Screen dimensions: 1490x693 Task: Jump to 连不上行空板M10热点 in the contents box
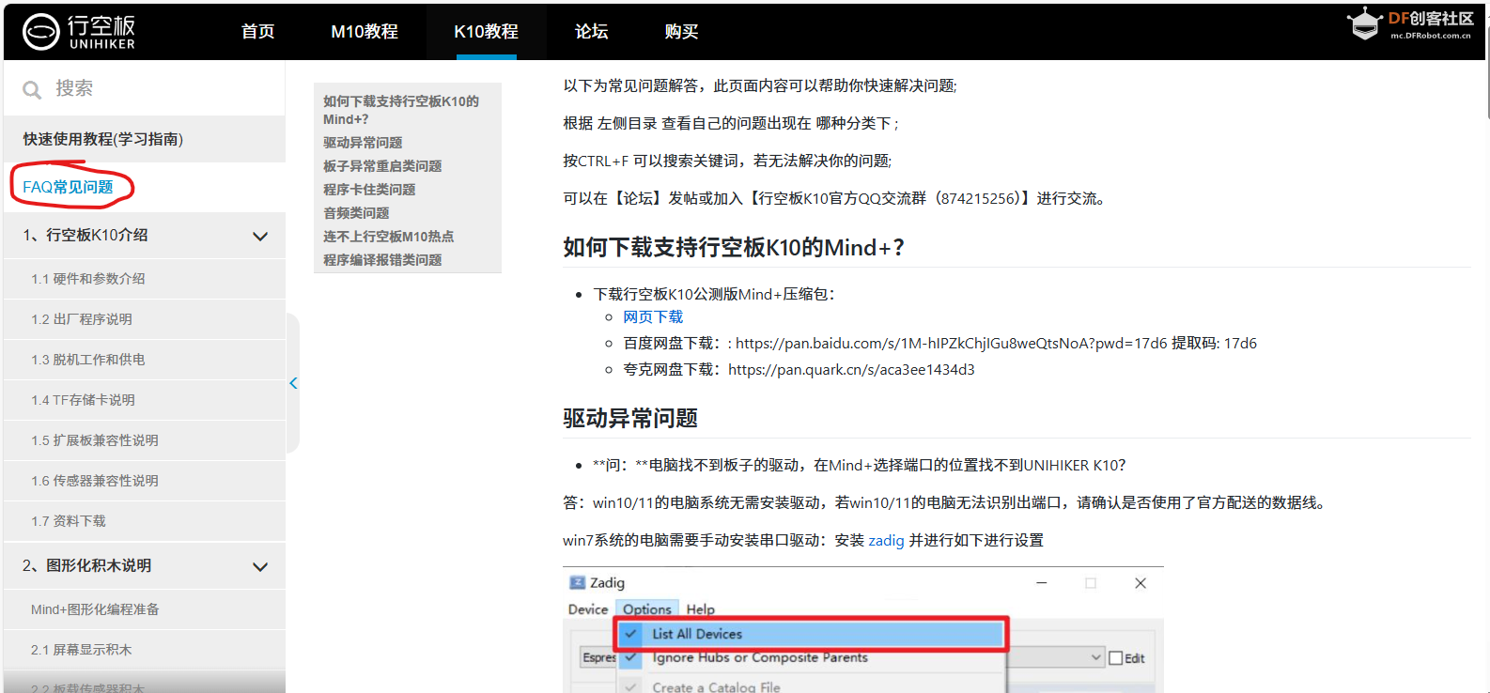click(388, 237)
